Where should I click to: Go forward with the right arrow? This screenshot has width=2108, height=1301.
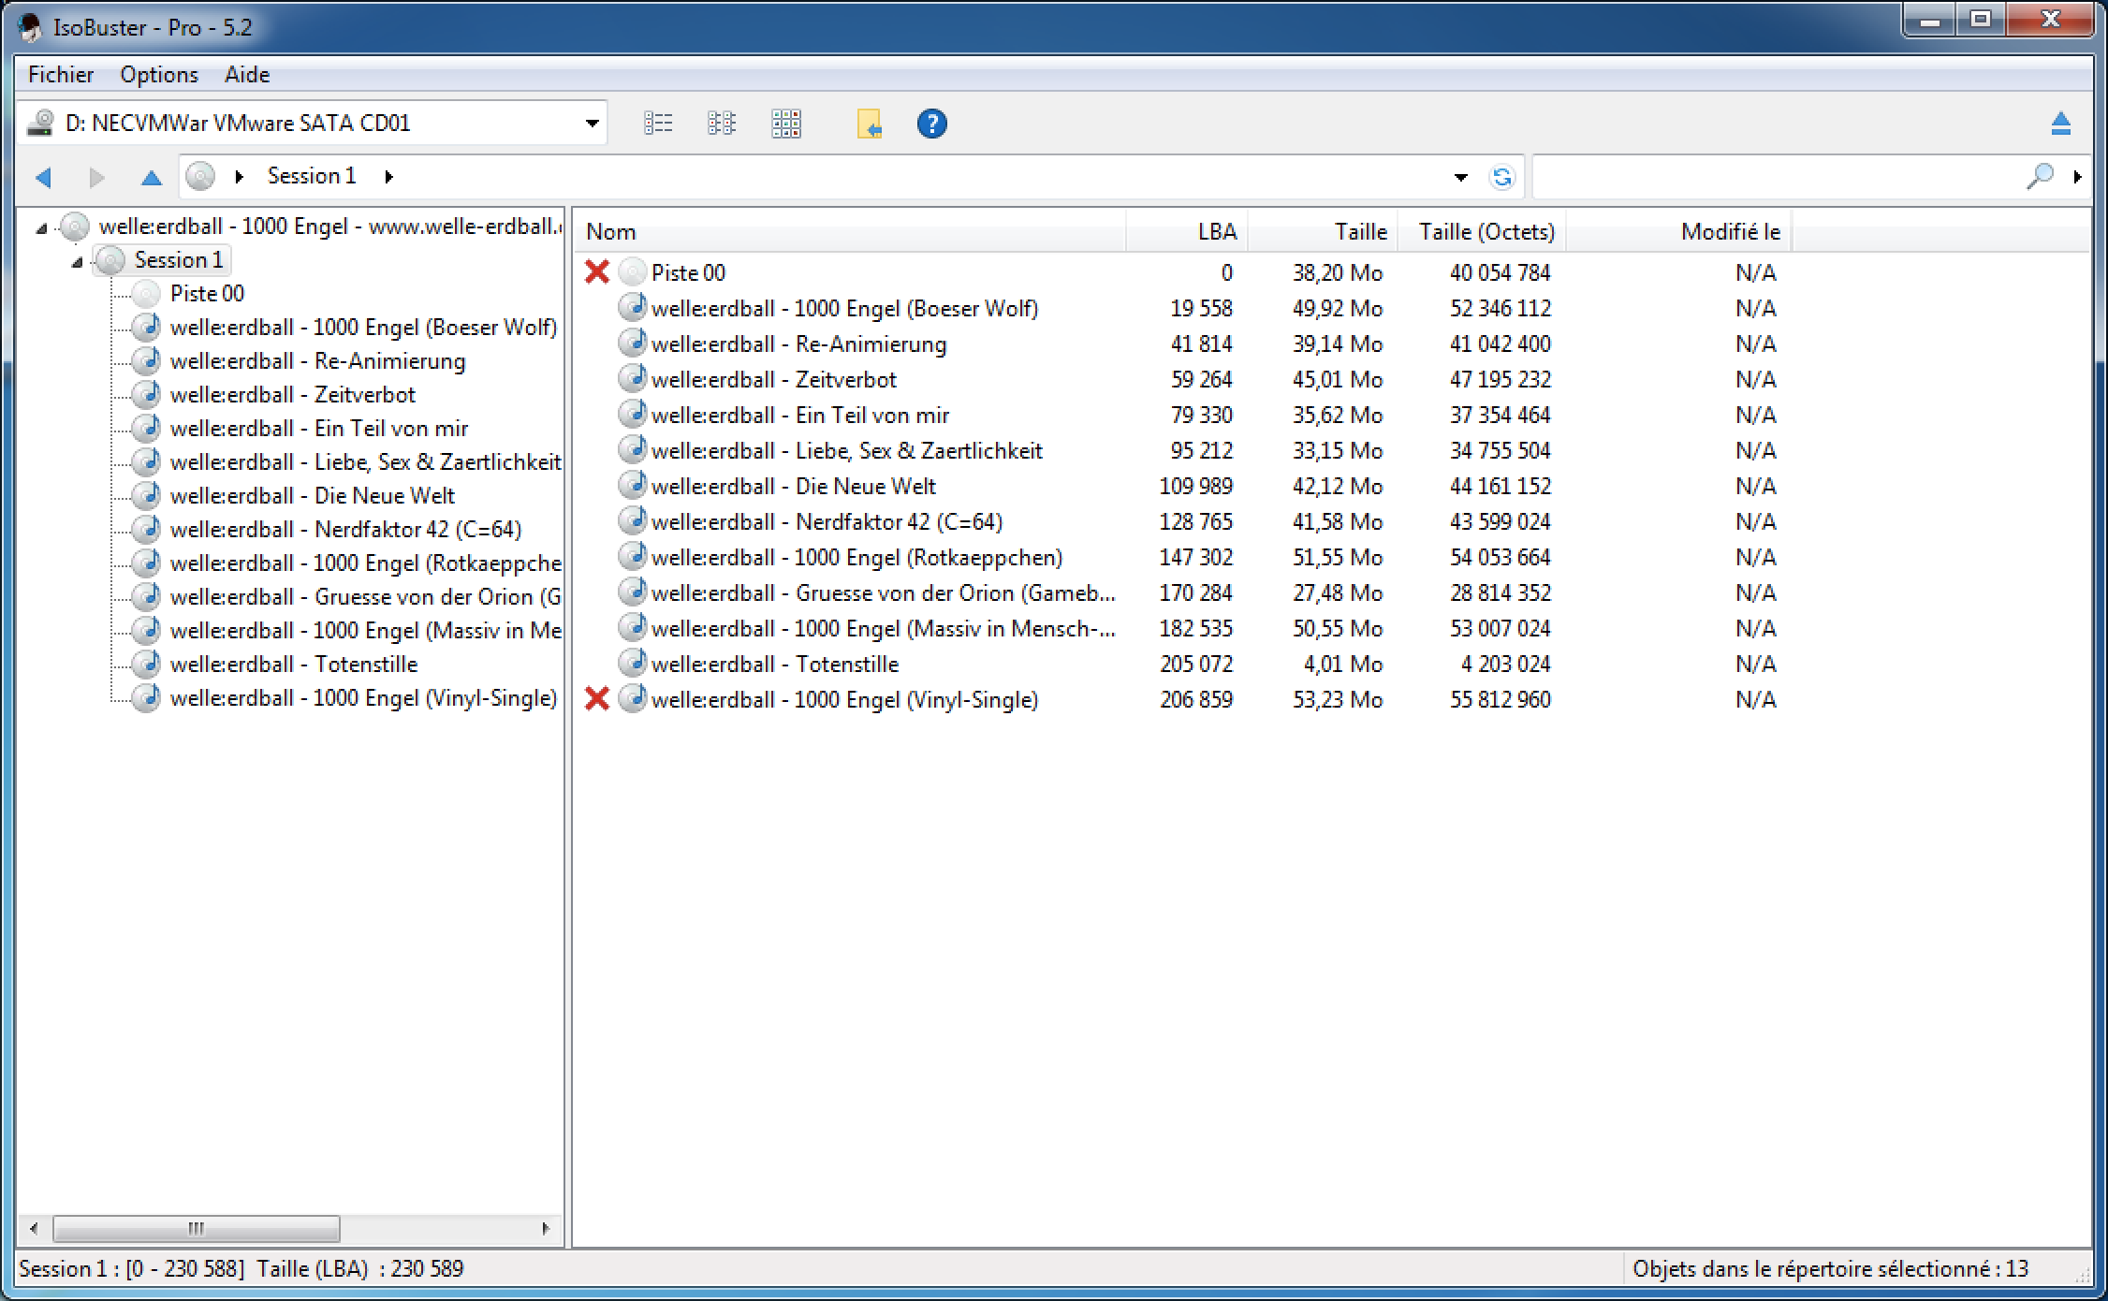pyautogui.click(x=96, y=177)
